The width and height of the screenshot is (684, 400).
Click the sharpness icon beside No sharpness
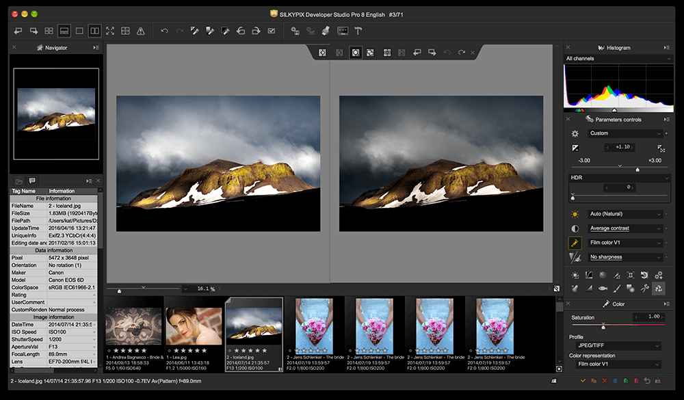coord(575,257)
